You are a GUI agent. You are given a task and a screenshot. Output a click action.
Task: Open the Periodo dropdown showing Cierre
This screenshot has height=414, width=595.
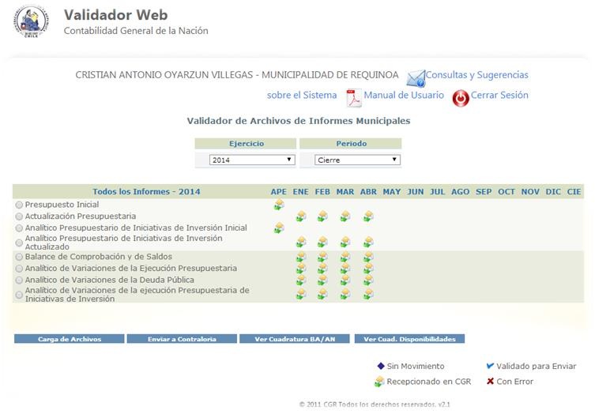tap(357, 160)
